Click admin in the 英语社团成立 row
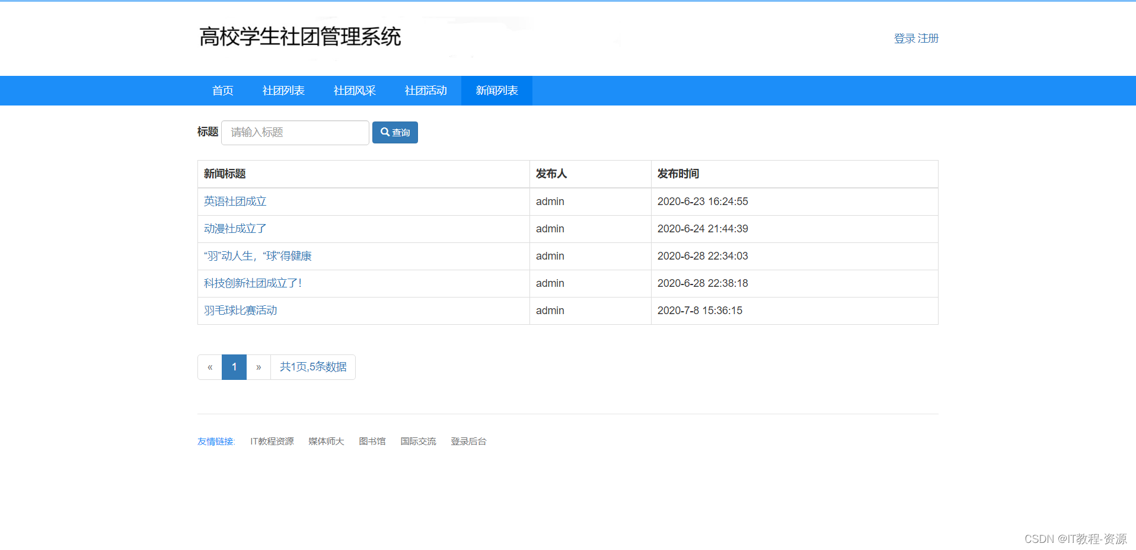The image size is (1136, 550). pyautogui.click(x=550, y=202)
